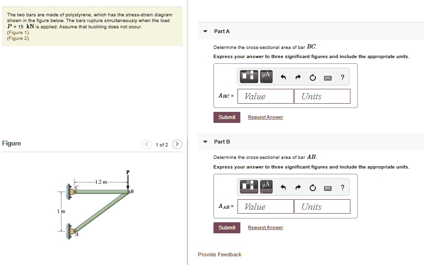Focus the A_BC Value input field
This screenshot has height=265, width=424.
265,96
